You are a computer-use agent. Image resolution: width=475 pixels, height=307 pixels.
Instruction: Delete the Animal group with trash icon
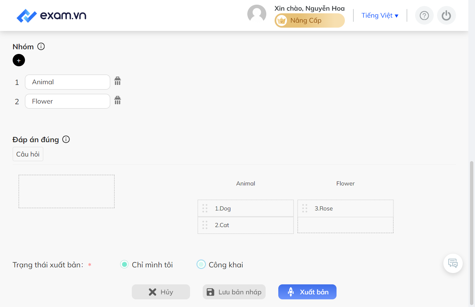click(x=118, y=81)
